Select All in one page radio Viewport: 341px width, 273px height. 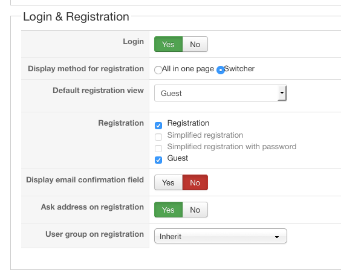(x=158, y=70)
